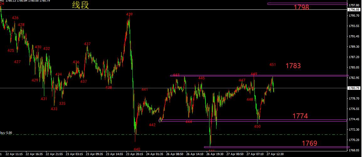Click the magenta rectangle at the 1769 level
Screen dimensions: 362x157
(x=277, y=147)
